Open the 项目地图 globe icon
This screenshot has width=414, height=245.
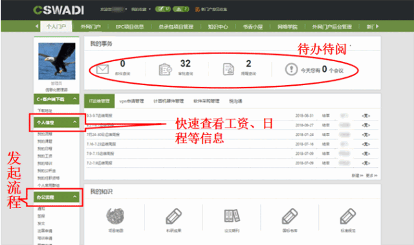tap(115, 216)
